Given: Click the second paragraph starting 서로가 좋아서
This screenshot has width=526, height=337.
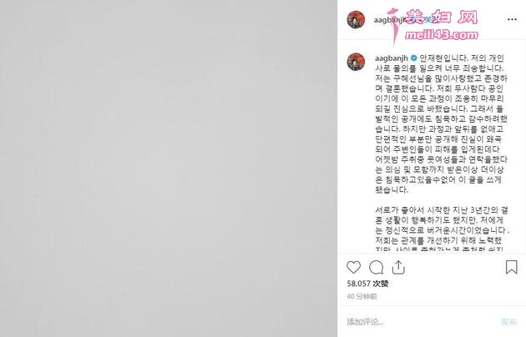Looking at the screenshot, I should click(443, 229).
